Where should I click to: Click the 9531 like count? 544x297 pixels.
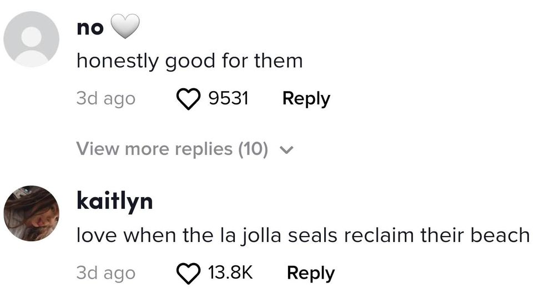(228, 99)
